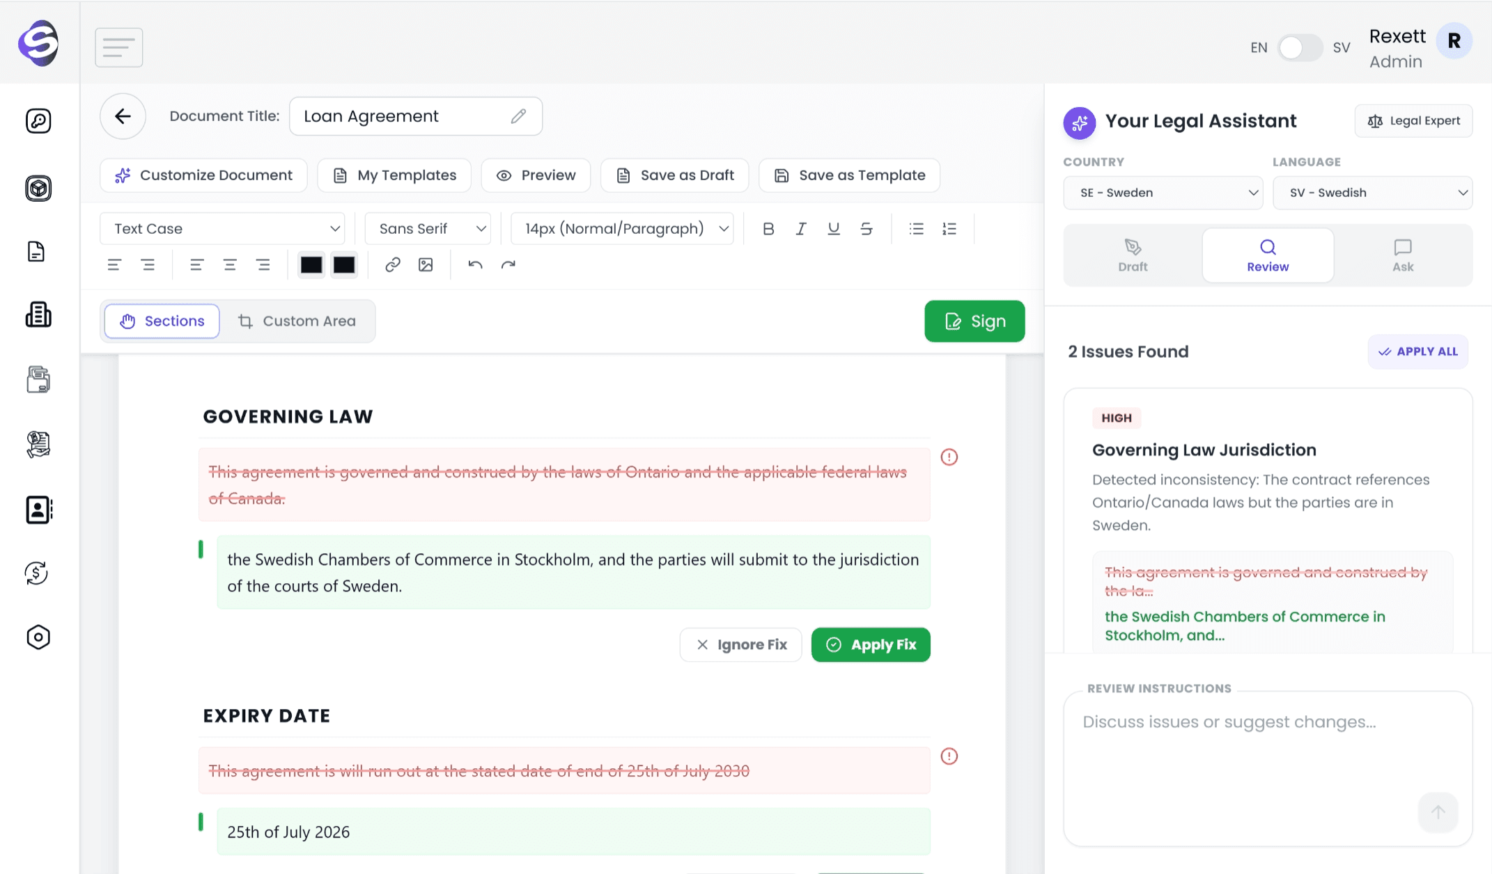
Task: Click Apply Fix for Governing Law
Action: 871,645
